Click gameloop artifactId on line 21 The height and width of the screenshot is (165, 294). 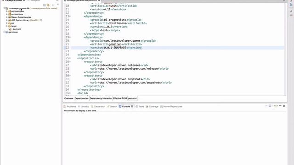coord(115,44)
